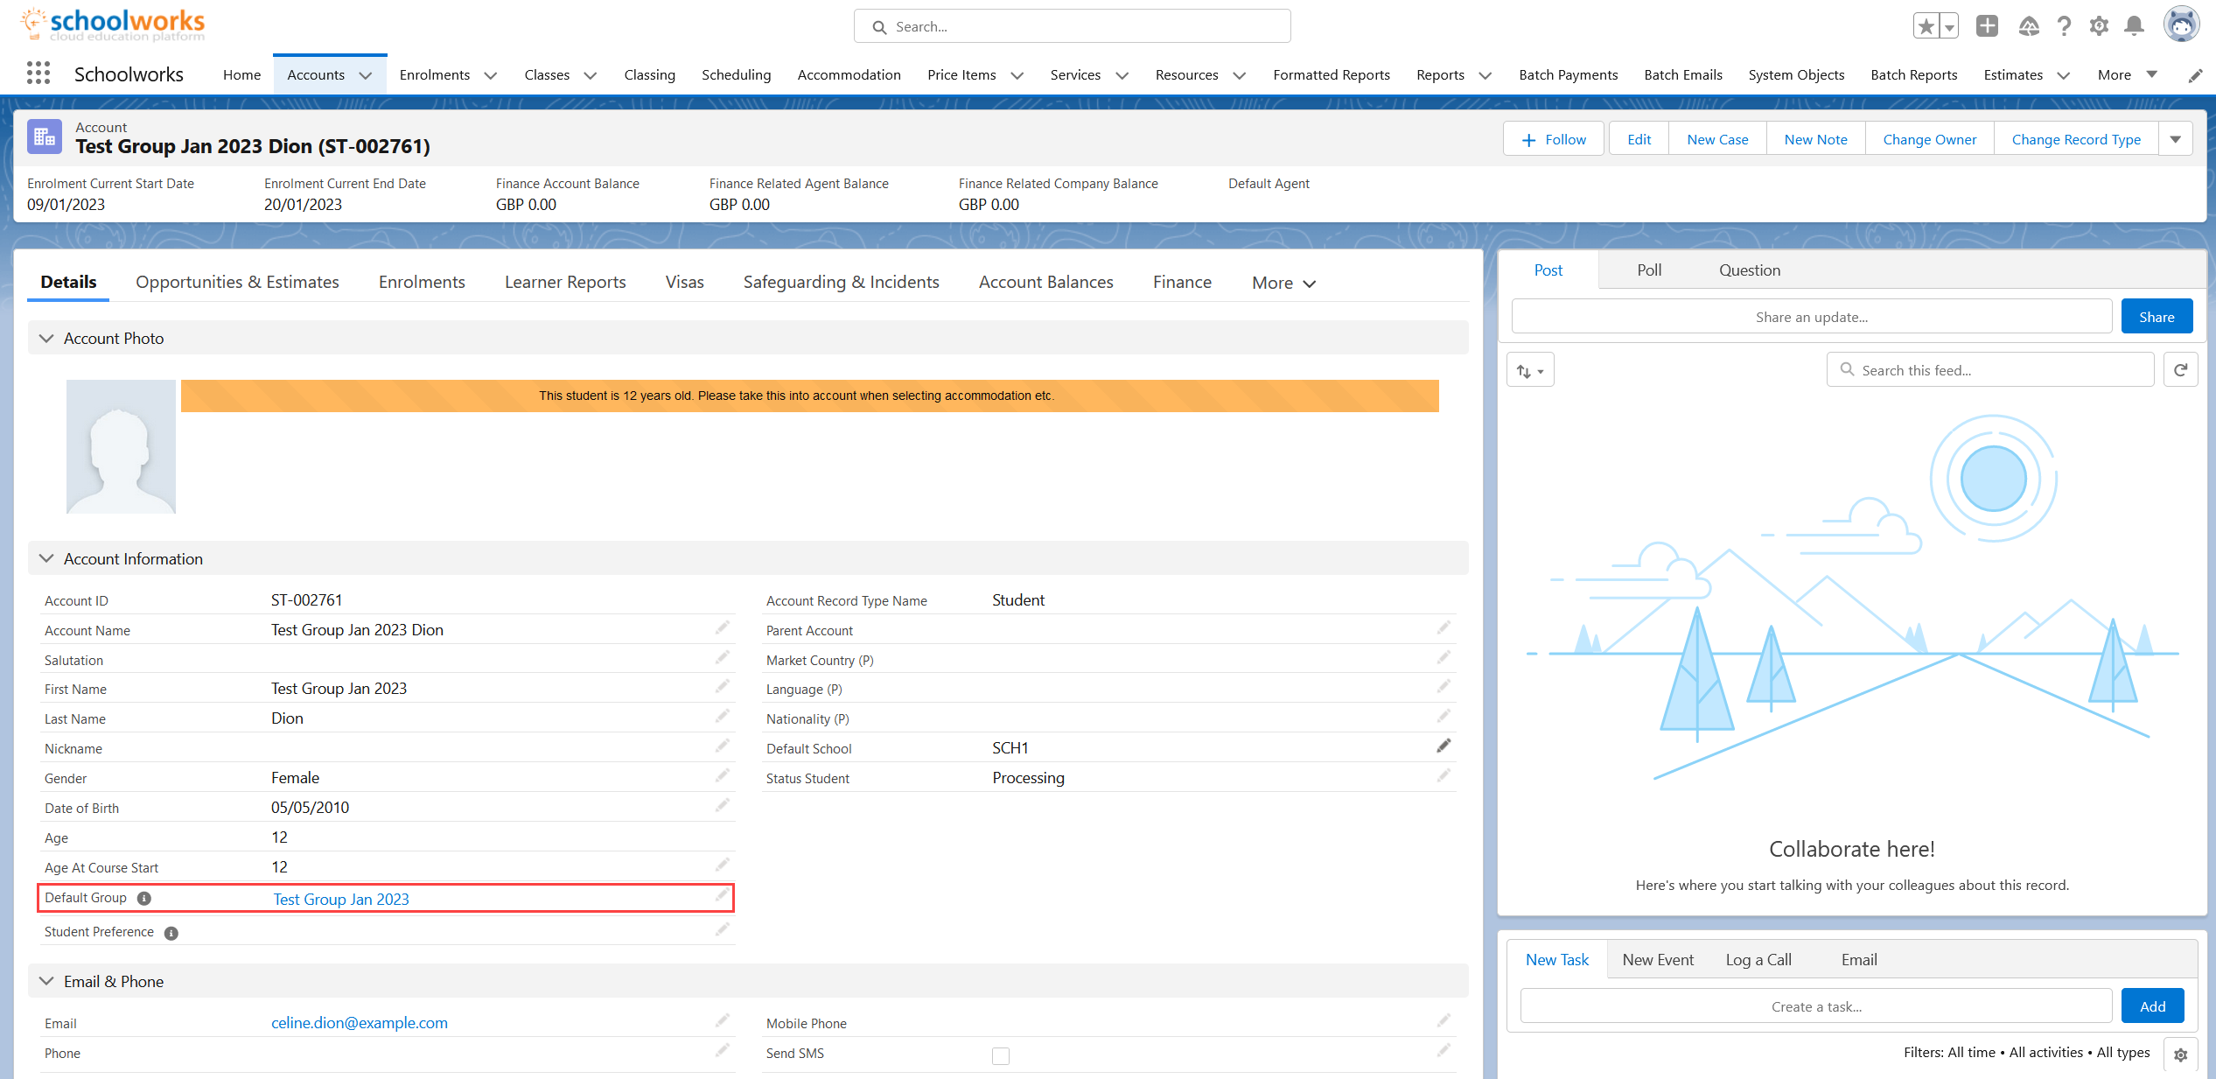Screen dimensions: 2216x1079
Task: Collapse the Email & Phone section
Action: [46, 981]
